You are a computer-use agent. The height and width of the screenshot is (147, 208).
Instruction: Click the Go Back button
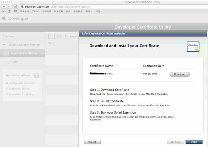176,142
